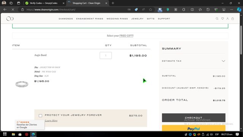
Task: Expand the Estimate Tax section
Action: pyautogui.click(x=194, y=61)
